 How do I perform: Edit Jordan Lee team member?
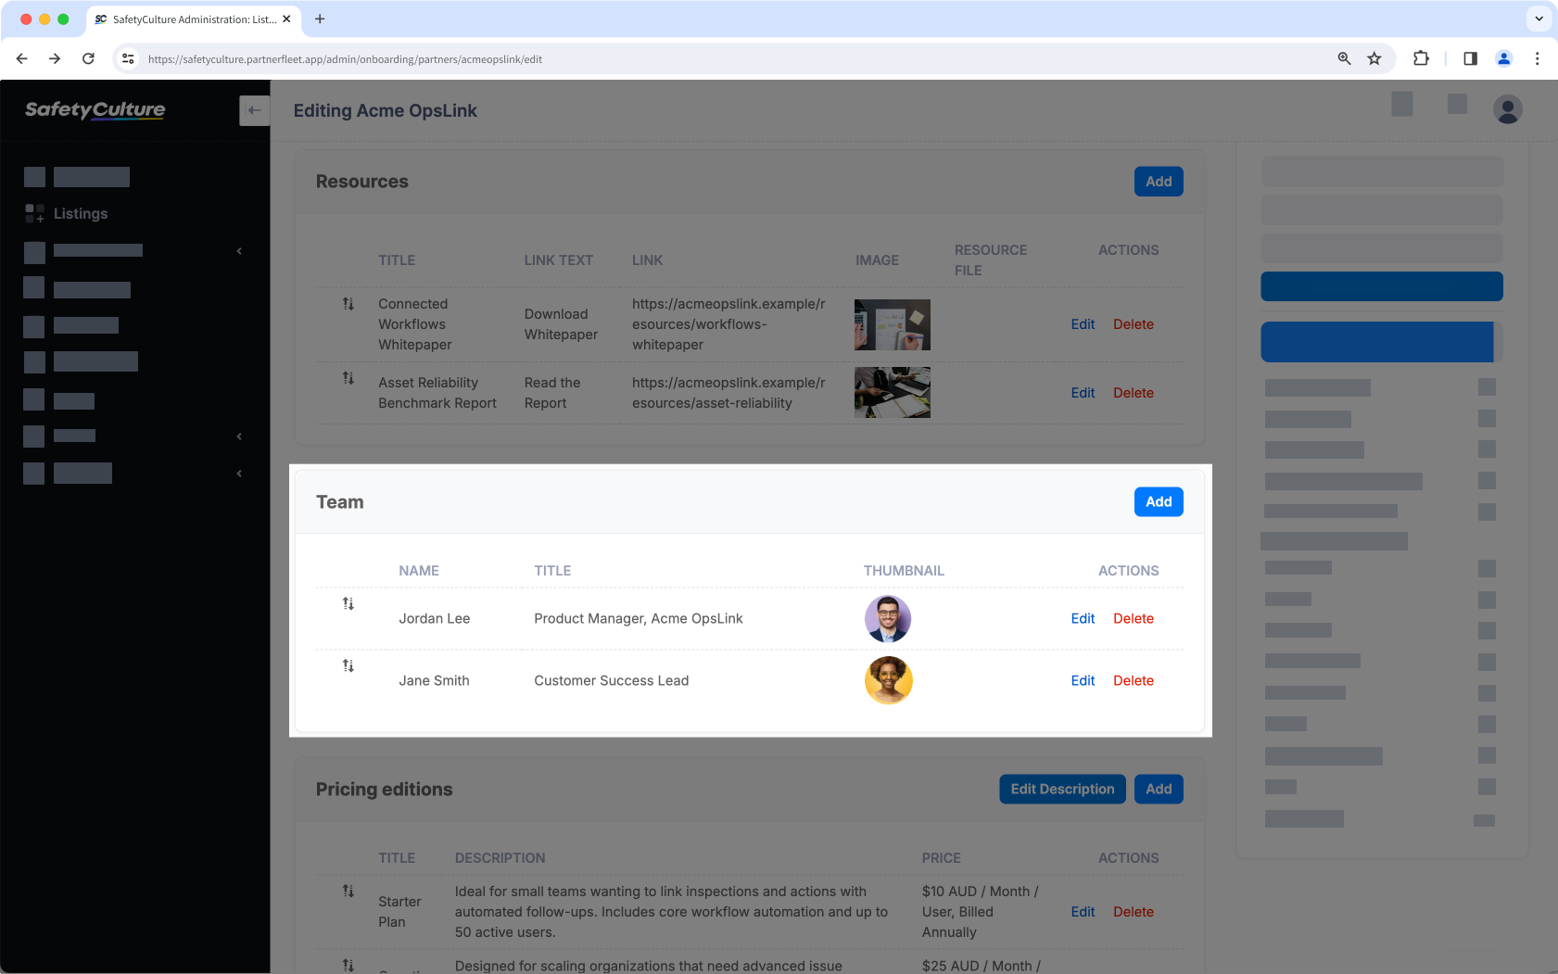pos(1083,618)
